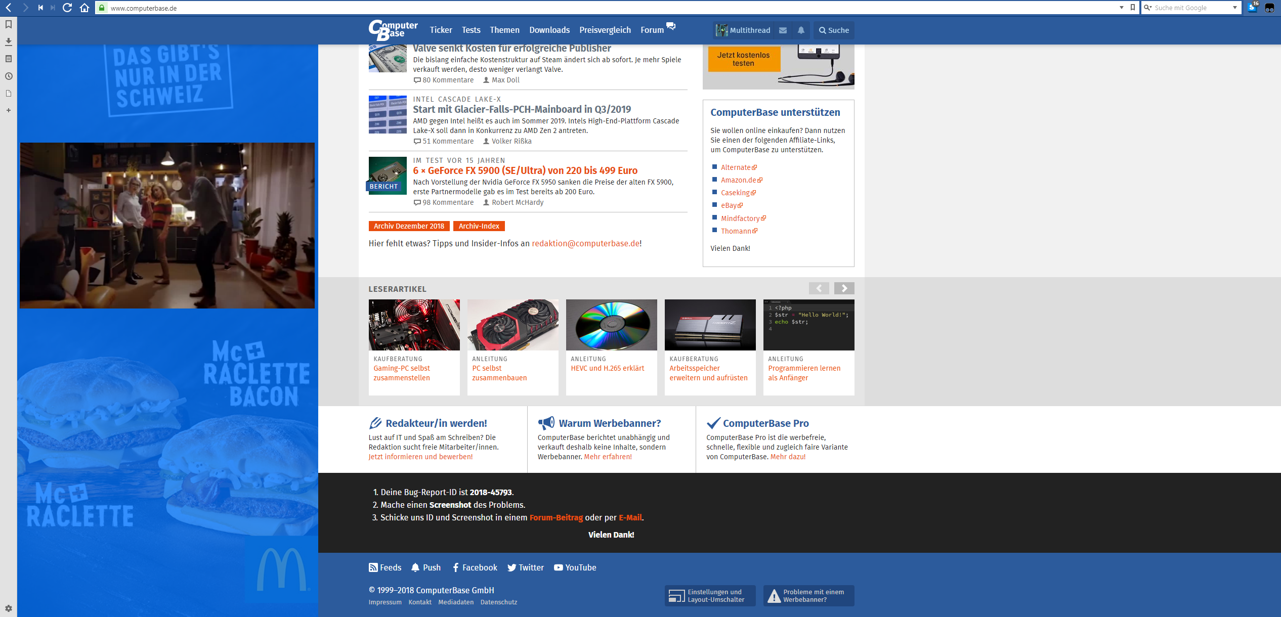
Task: Show next Leserartikel with right arrow
Action: 844,288
